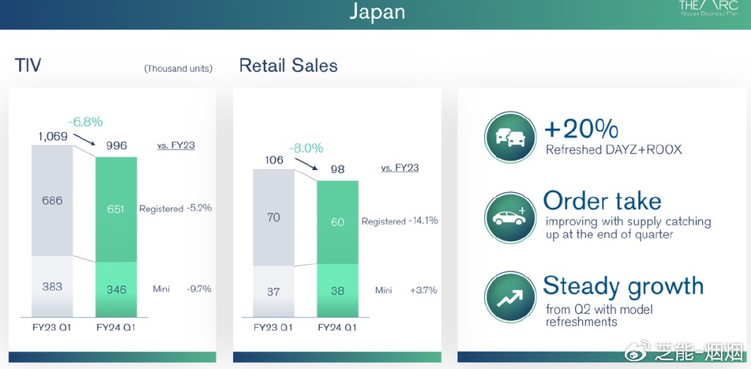This screenshot has height=369, width=751.
Task: Click the TIV heading
Action: [28, 65]
